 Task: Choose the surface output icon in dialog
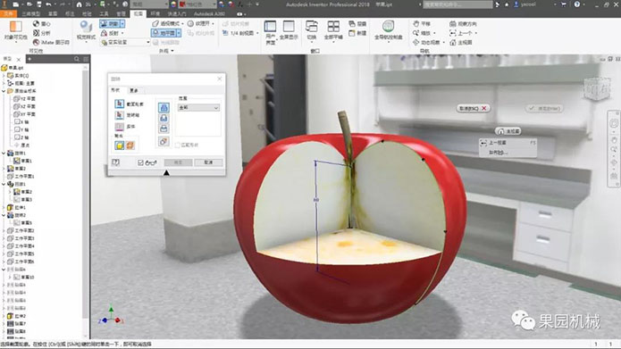point(130,145)
